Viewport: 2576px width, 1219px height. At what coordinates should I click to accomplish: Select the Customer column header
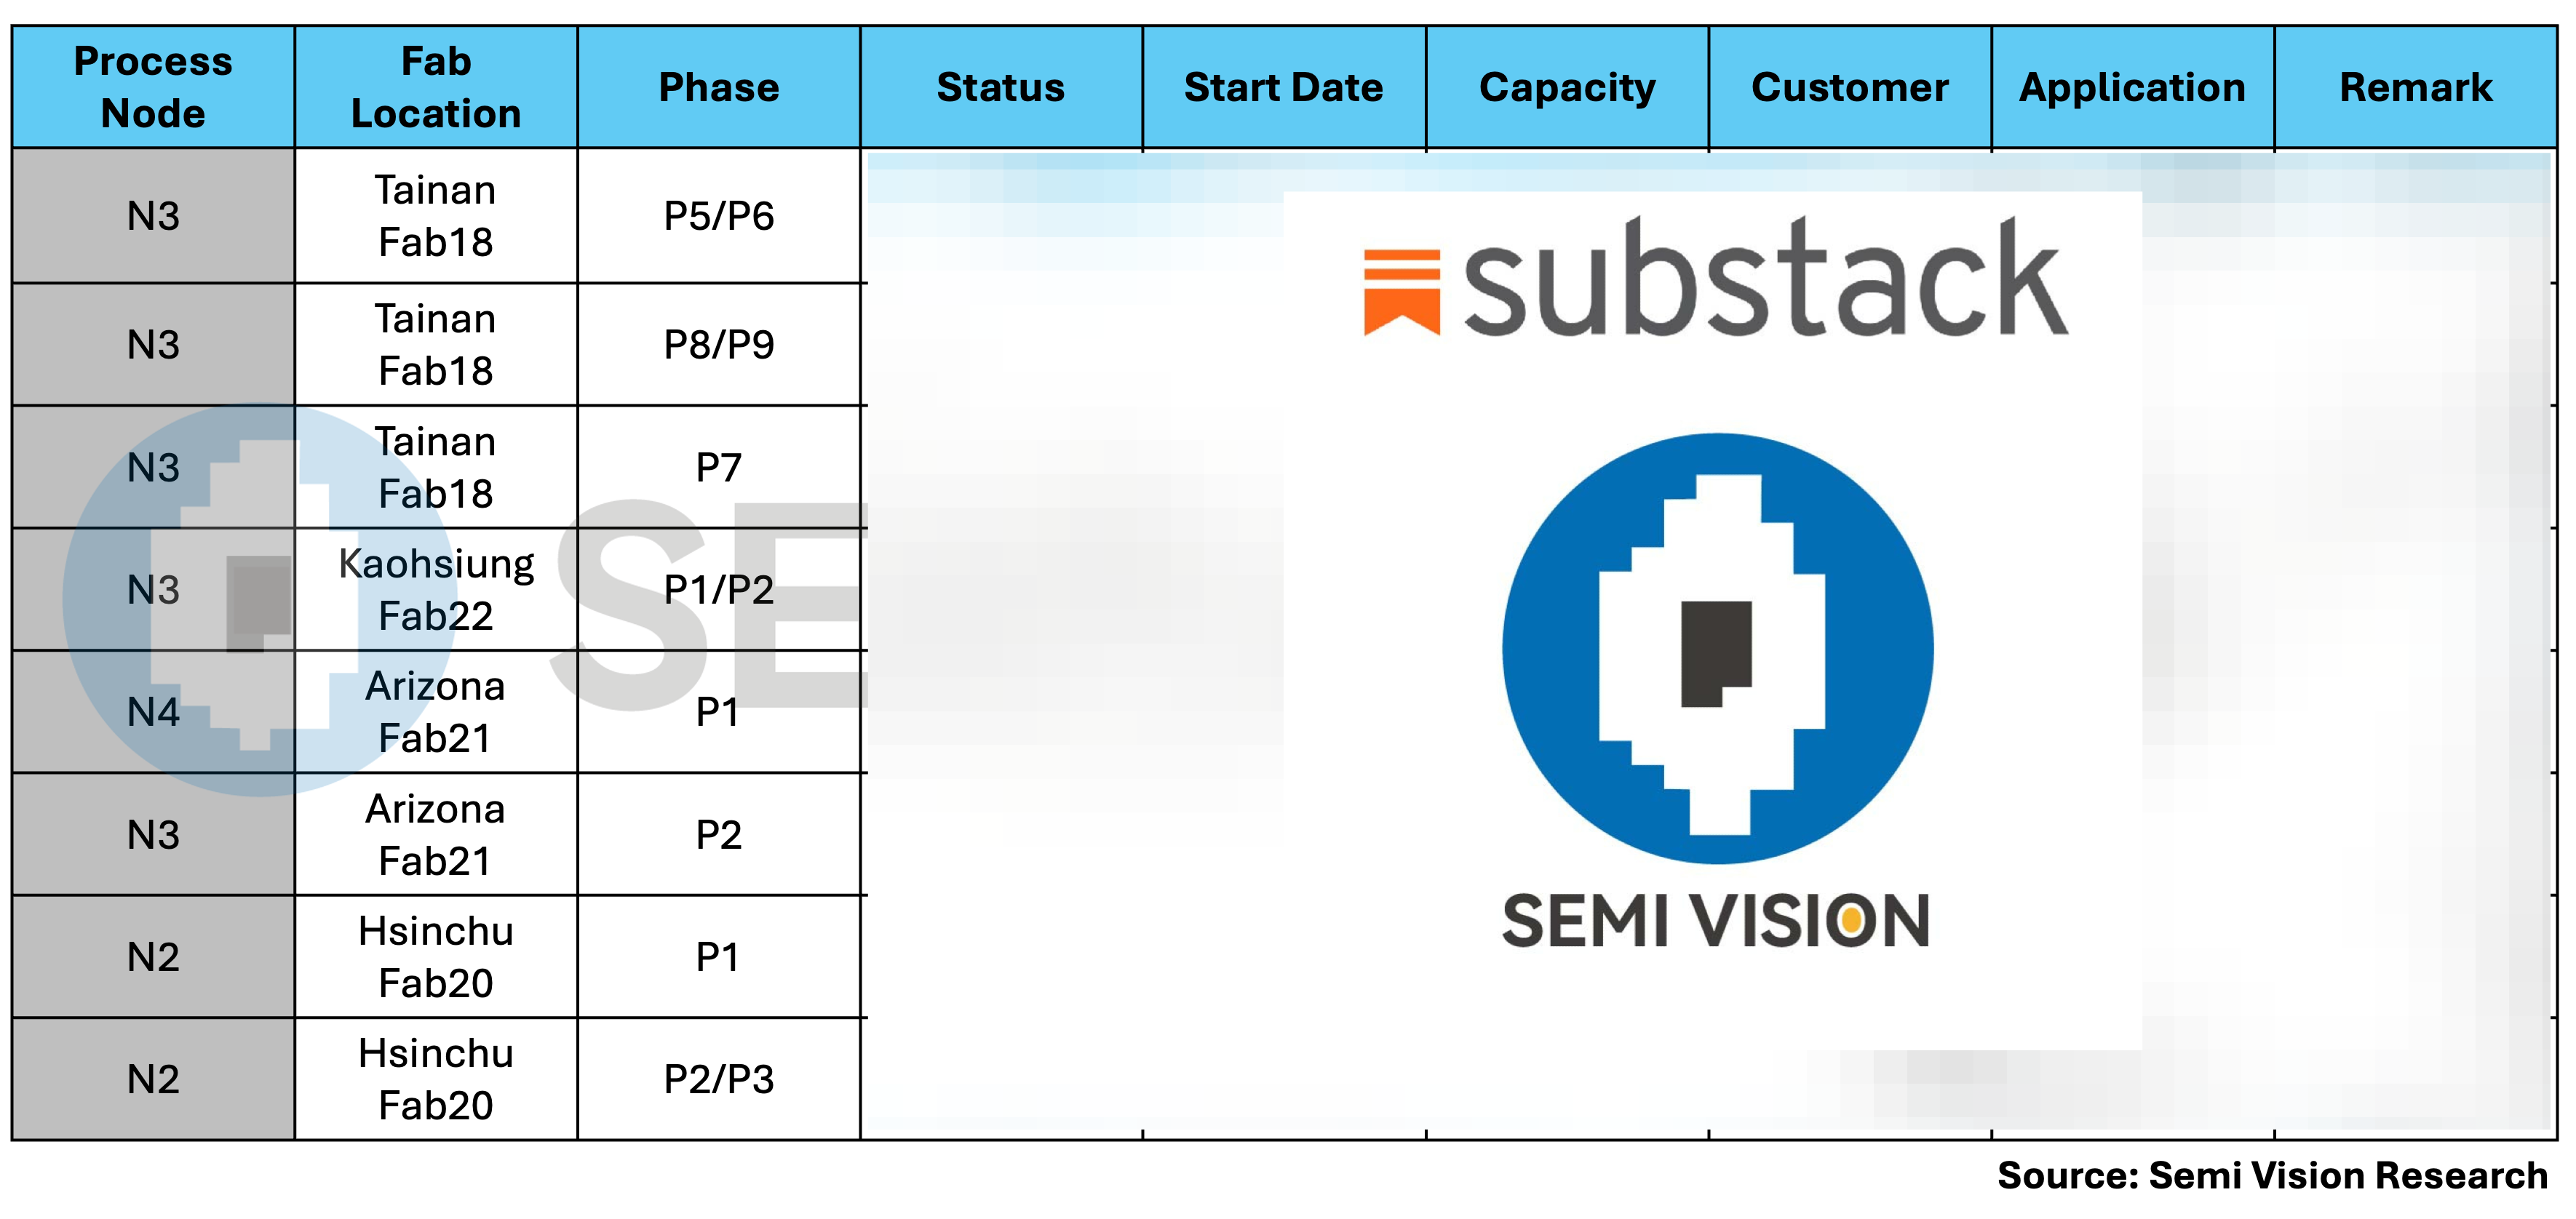[1850, 88]
